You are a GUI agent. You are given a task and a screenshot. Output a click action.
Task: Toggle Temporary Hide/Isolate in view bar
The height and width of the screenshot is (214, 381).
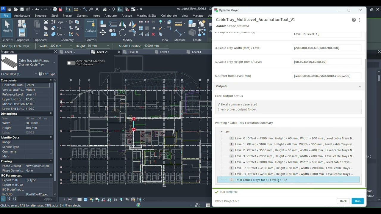[x=121, y=199]
